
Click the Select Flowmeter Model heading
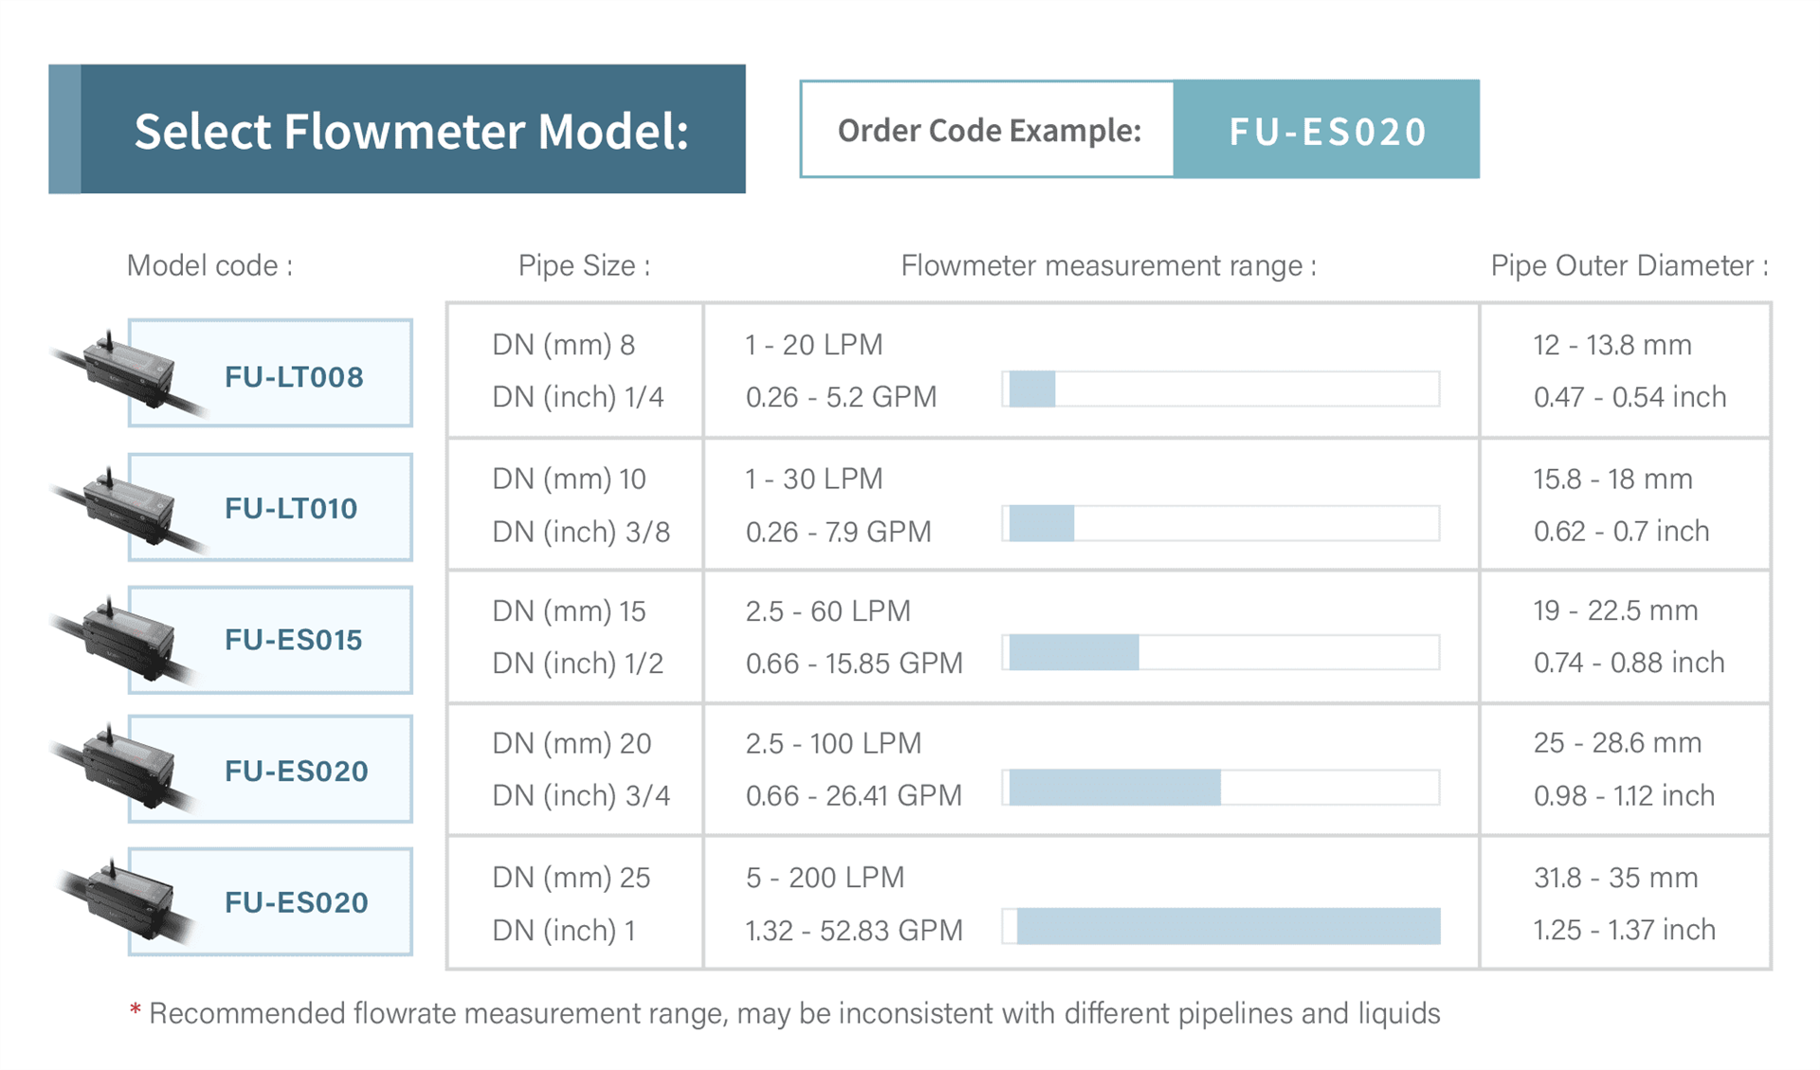(410, 130)
